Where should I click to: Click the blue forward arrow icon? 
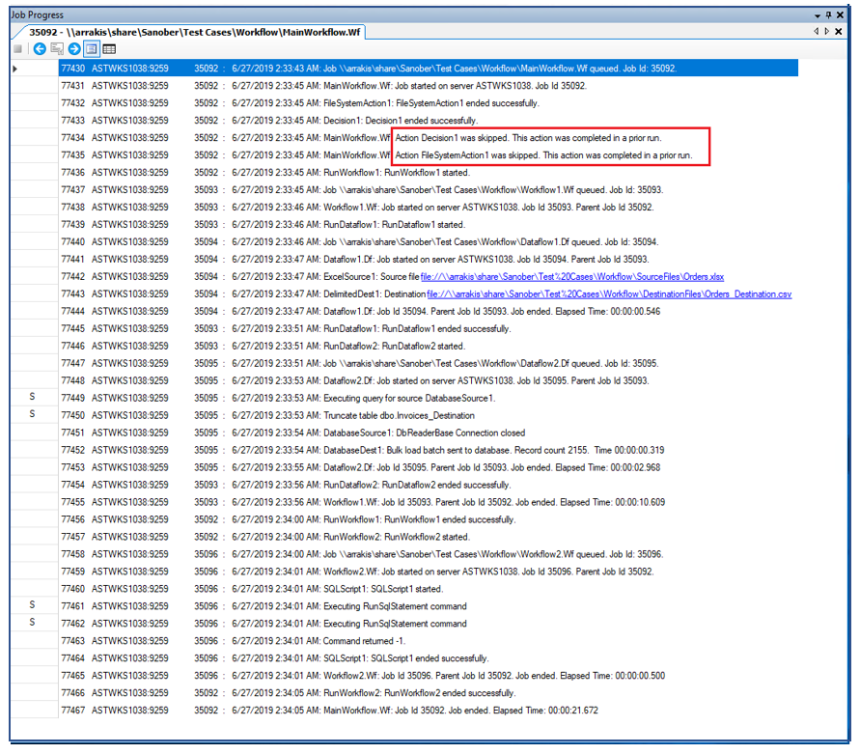[74, 48]
